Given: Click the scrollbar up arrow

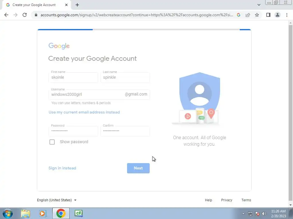Looking at the screenshot, I should [290, 23].
